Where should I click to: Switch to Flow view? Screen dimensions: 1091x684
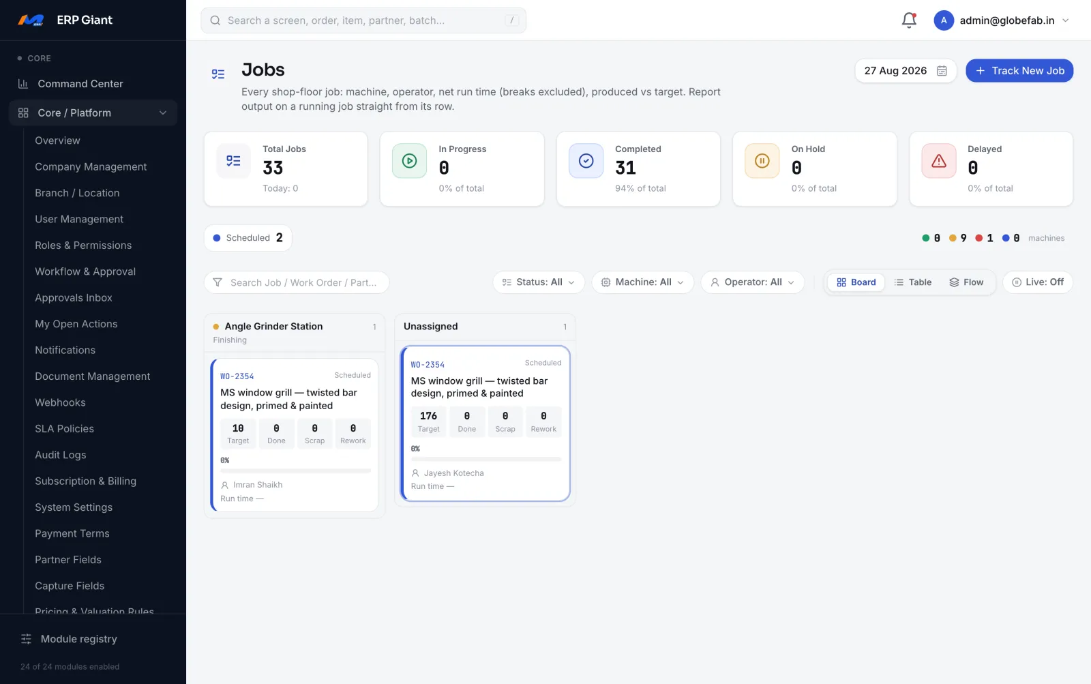tap(966, 282)
